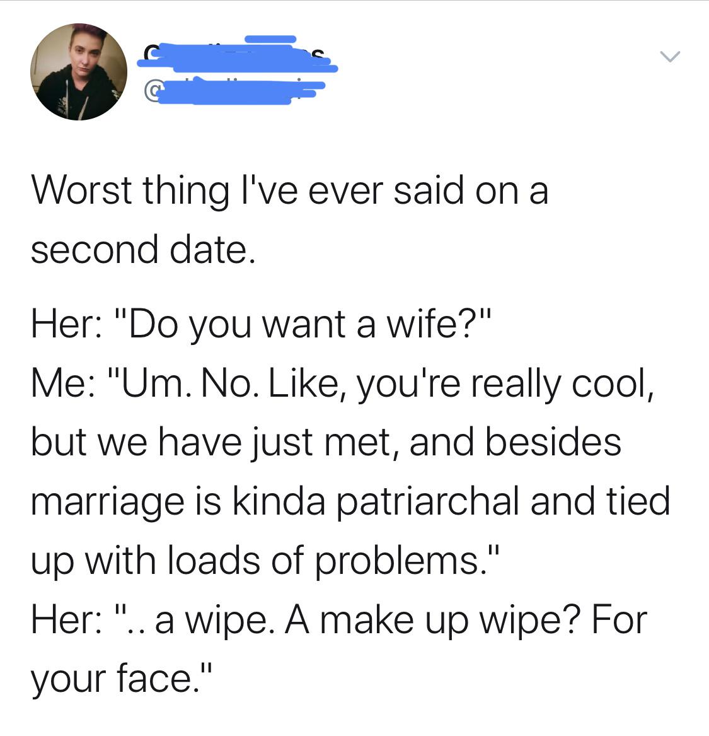Screen dimensions: 709x736
Task: Click the line starting "Me: Um. No."
Action: click(x=341, y=384)
